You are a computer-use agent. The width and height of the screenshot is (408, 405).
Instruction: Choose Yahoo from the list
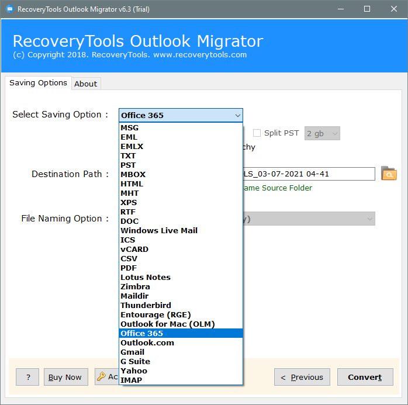(x=181, y=371)
